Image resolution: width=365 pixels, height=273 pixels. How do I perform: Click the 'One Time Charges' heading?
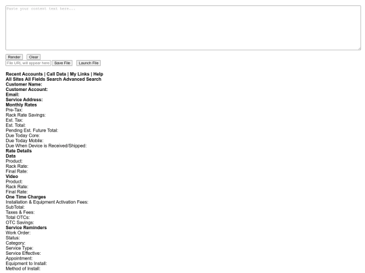[x=26, y=197]
